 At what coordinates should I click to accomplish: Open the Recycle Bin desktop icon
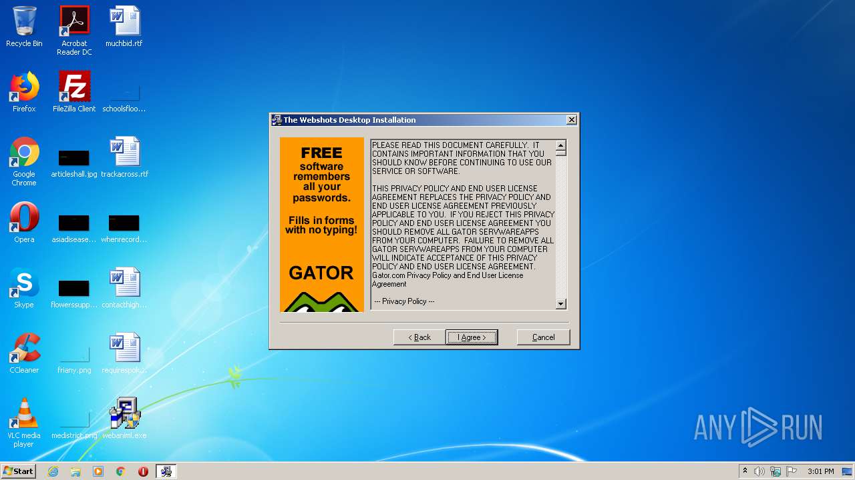[24, 27]
